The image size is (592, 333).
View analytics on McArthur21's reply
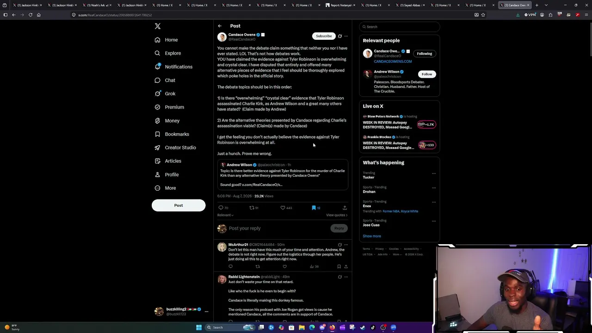(x=314, y=266)
